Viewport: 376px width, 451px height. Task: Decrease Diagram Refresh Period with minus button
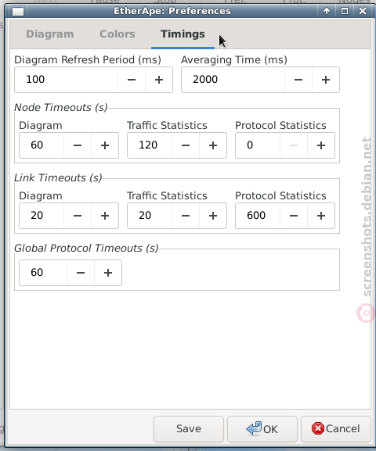pyautogui.click(x=132, y=80)
